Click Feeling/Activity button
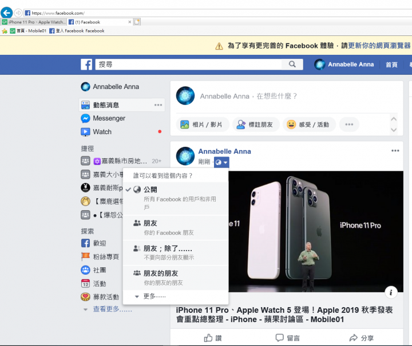 pos(309,124)
